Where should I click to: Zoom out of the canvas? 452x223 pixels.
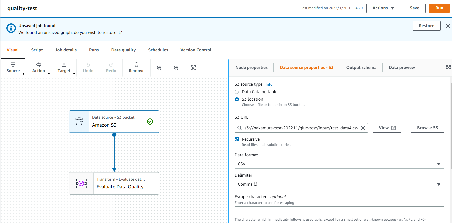click(176, 68)
